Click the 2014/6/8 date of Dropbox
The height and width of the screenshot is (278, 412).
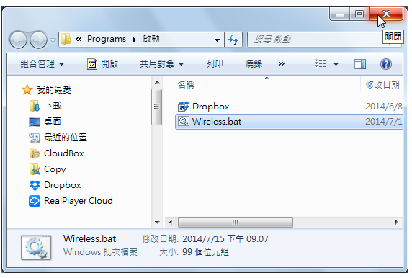(x=384, y=107)
